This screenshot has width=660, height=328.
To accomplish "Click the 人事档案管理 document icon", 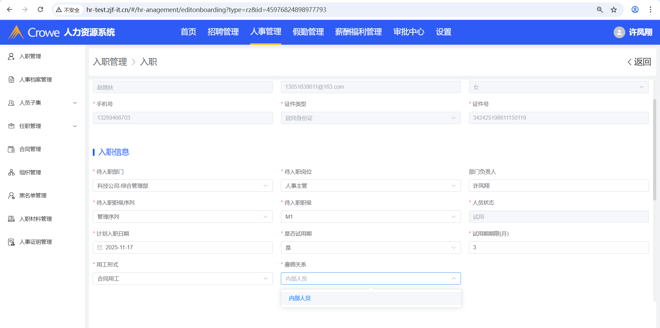I will (11, 79).
